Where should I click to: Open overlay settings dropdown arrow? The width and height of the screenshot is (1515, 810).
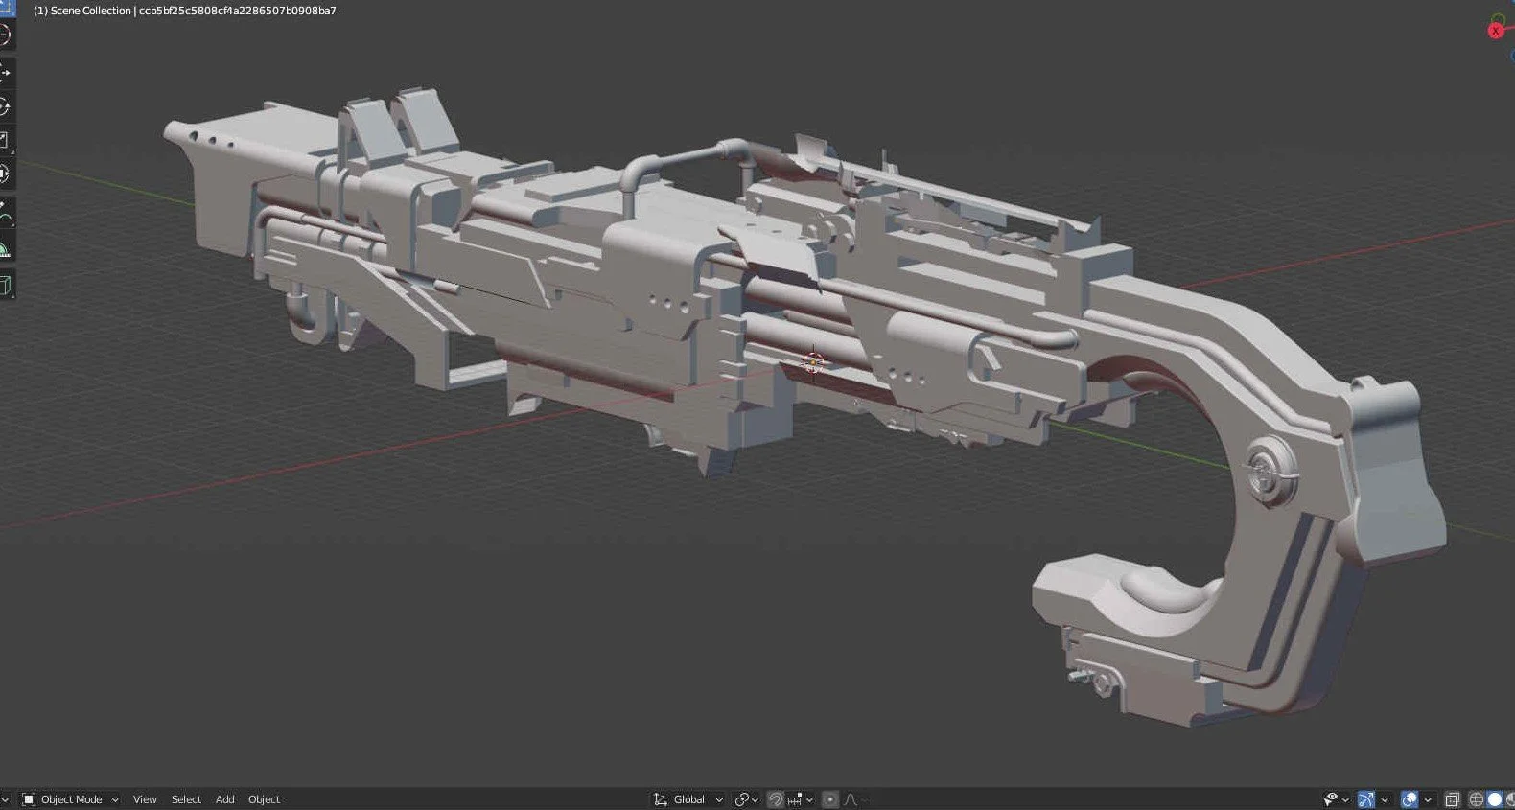point(1427,799)
